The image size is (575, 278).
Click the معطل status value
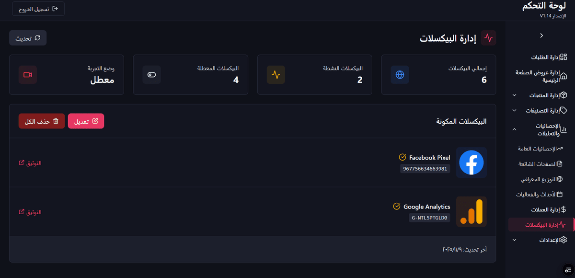pyautogui.click(x=102, y=80)
